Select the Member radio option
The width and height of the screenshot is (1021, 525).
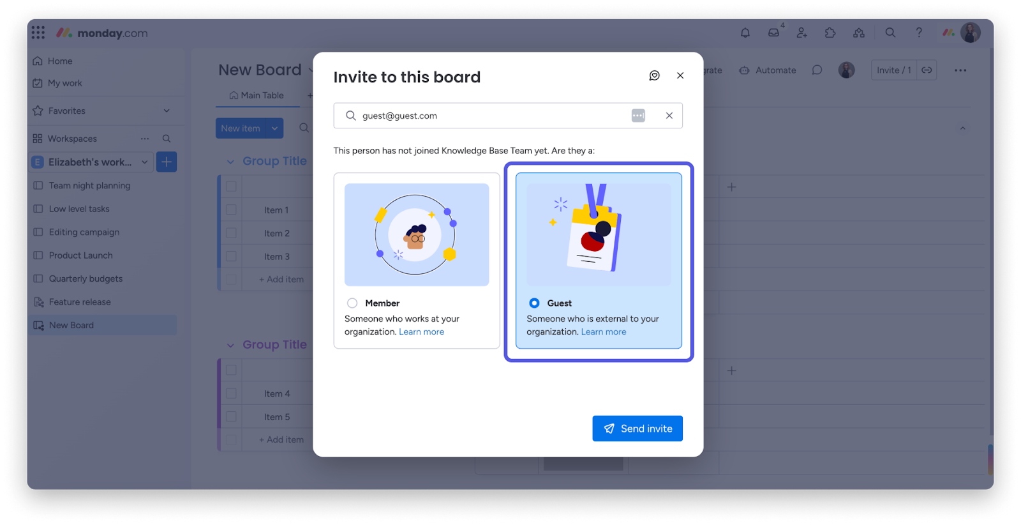coord(352,303)
